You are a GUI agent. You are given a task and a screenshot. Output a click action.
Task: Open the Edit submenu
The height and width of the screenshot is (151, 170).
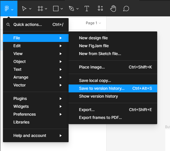point(36,46)
